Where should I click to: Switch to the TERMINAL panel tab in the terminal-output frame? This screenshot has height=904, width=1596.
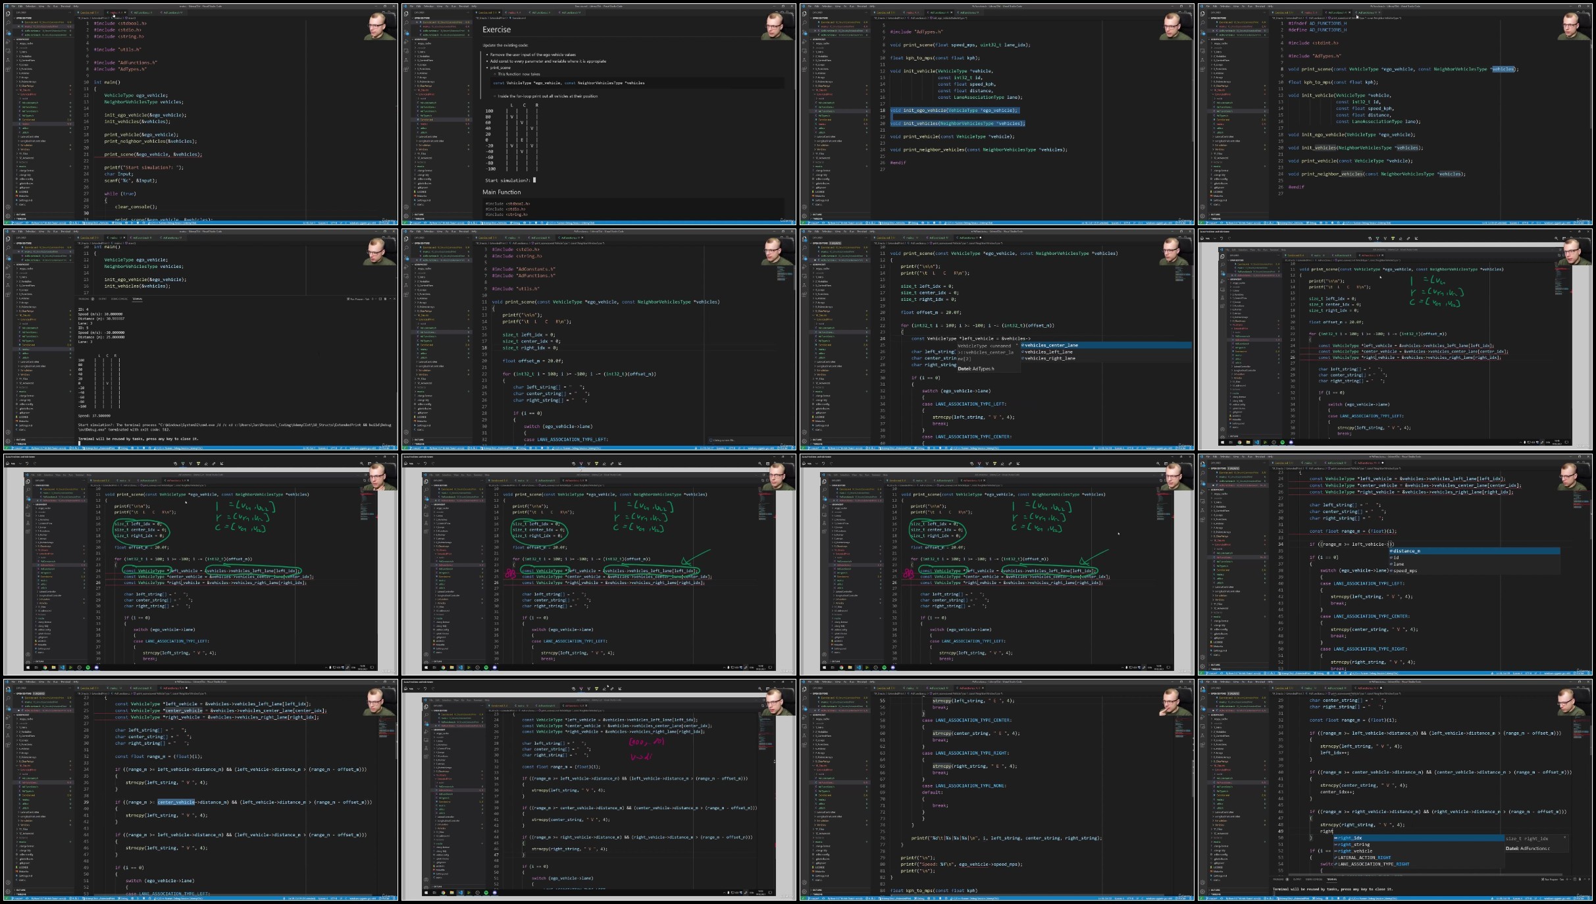click(137, 299)
